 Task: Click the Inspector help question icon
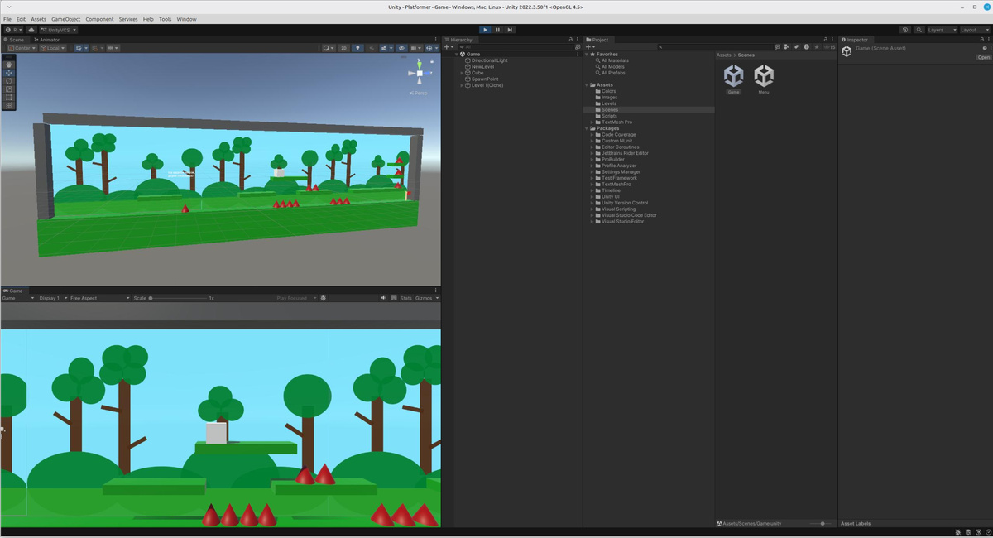pos(984,49)
